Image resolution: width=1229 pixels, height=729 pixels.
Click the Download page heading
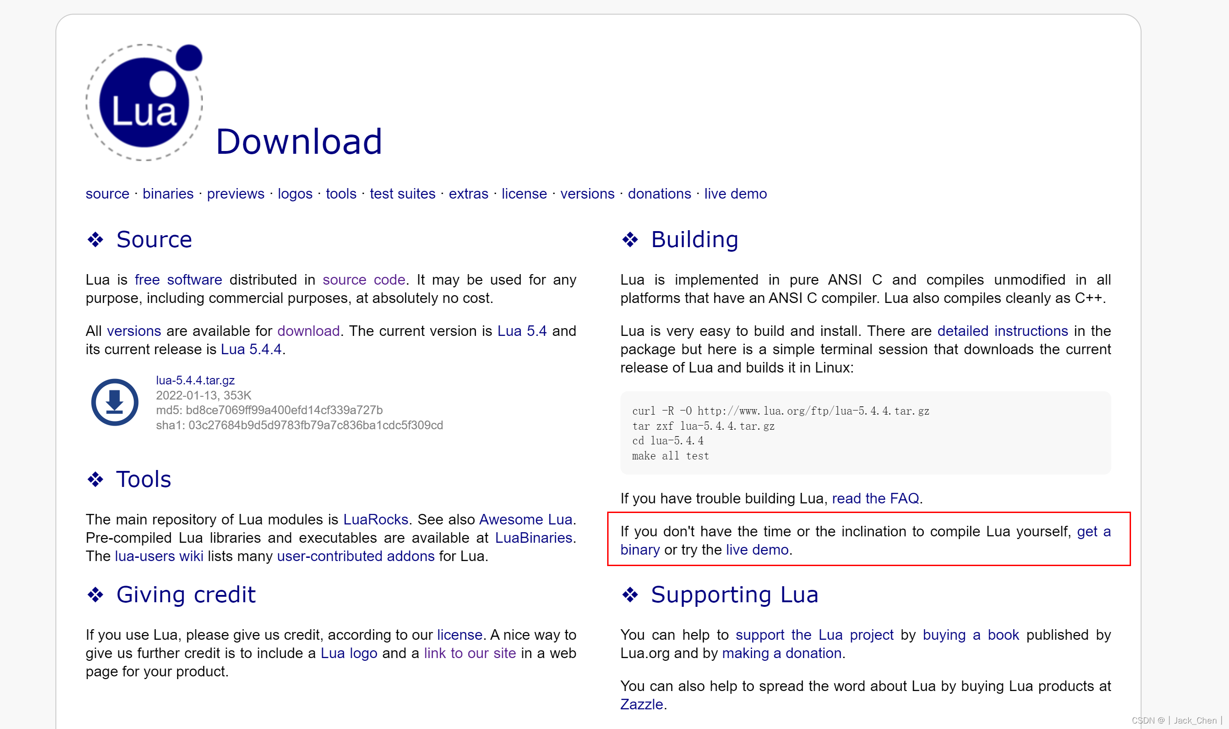299,141
